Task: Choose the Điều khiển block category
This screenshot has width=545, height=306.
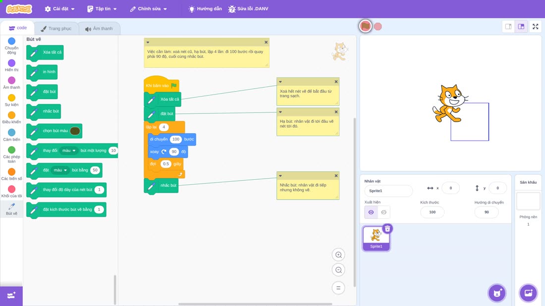Action: click(x=11, y=117)
